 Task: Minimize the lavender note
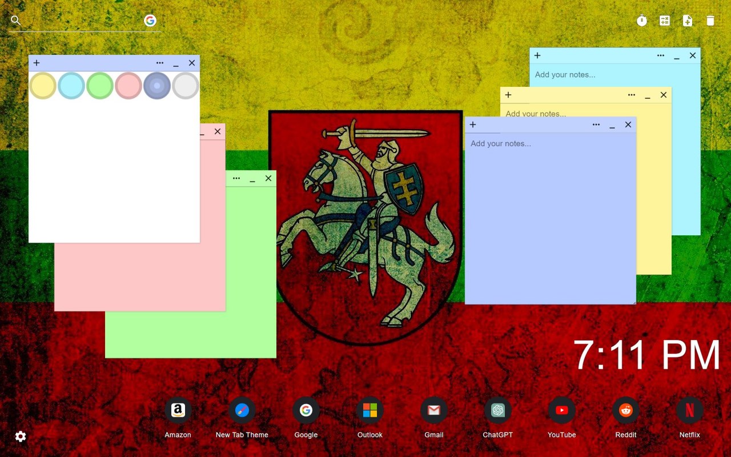[x=612, y=126]
